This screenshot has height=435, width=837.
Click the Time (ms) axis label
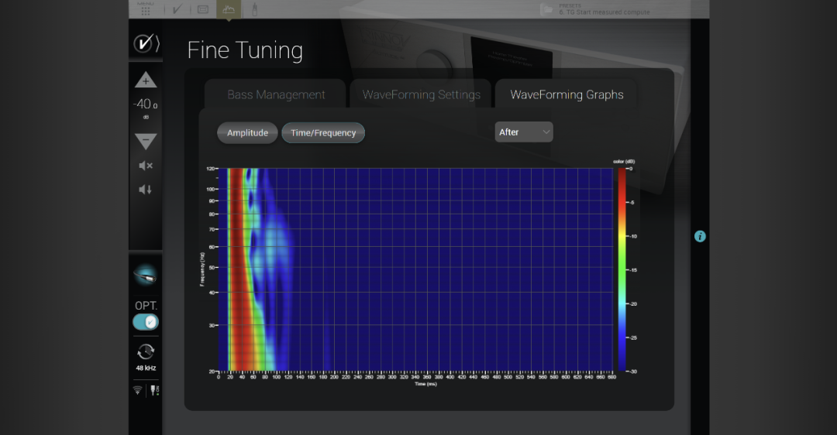(425, 384)
